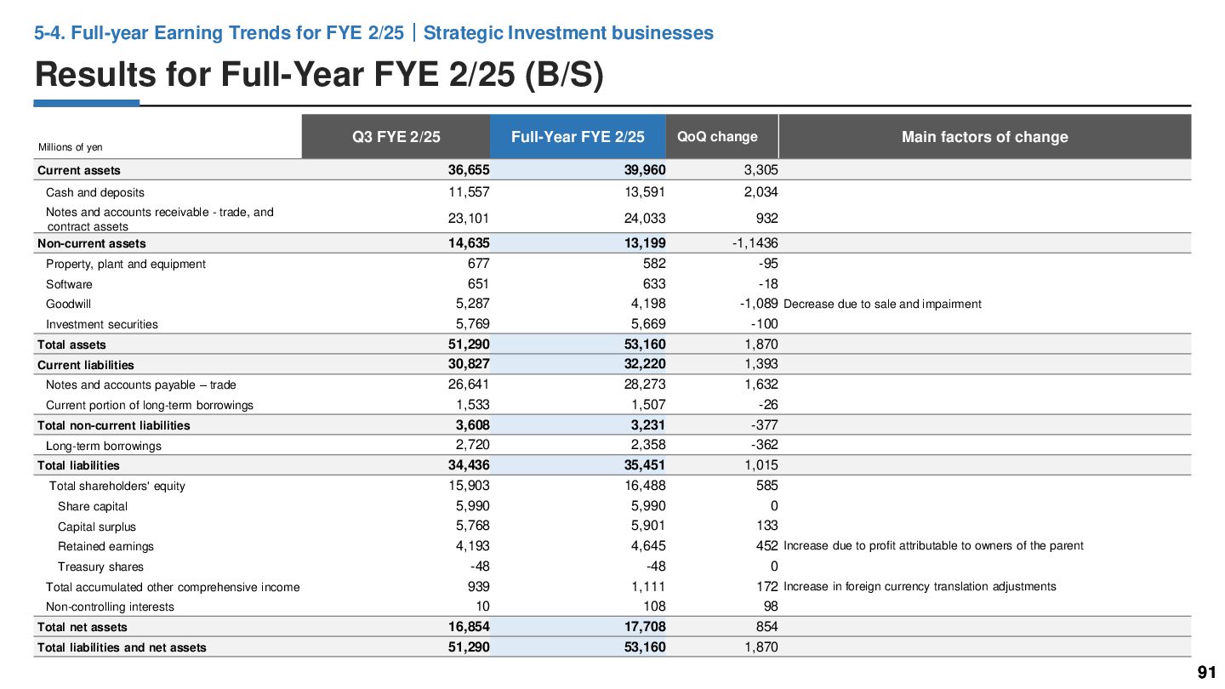The image size is (1225, 689).
Task: Click the Q3 FYE 2/25 column header
Action: click(396, 137)
